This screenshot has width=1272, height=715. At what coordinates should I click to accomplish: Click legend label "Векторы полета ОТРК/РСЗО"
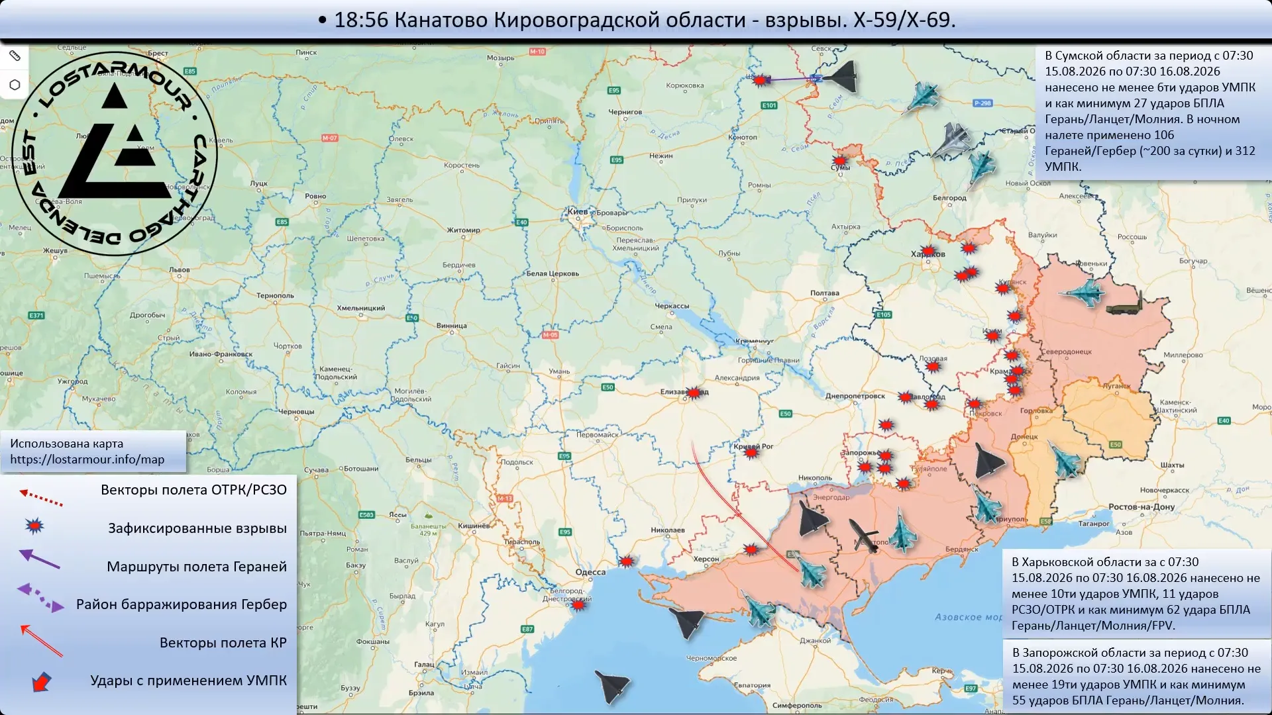tap(193, 490)
